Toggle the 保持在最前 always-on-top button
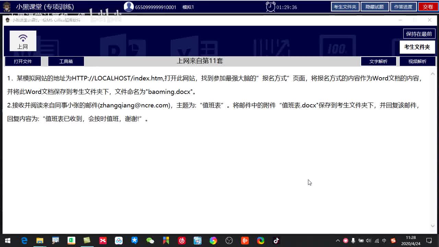Viewport: 439px width, 247px height. point(419,34)
